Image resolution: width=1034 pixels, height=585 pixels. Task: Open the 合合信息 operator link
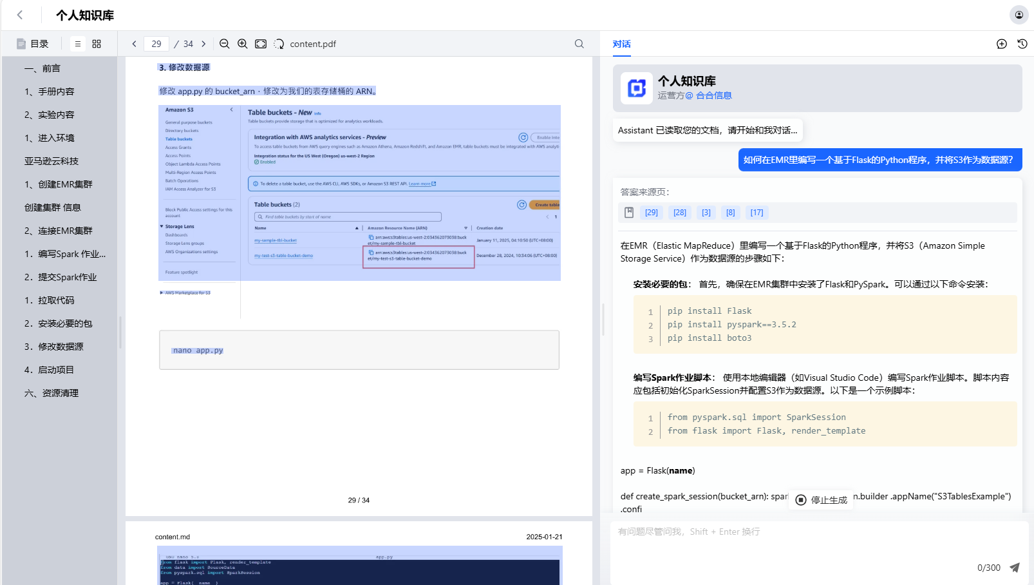tap(714, 95)
